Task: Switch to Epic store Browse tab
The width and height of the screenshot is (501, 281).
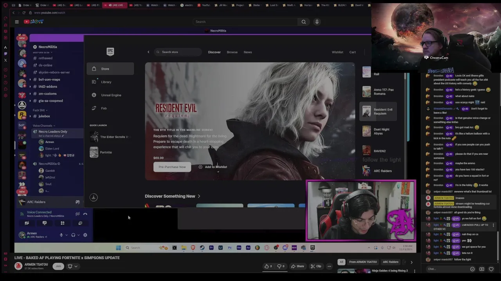Action: (x=232, y=52)
